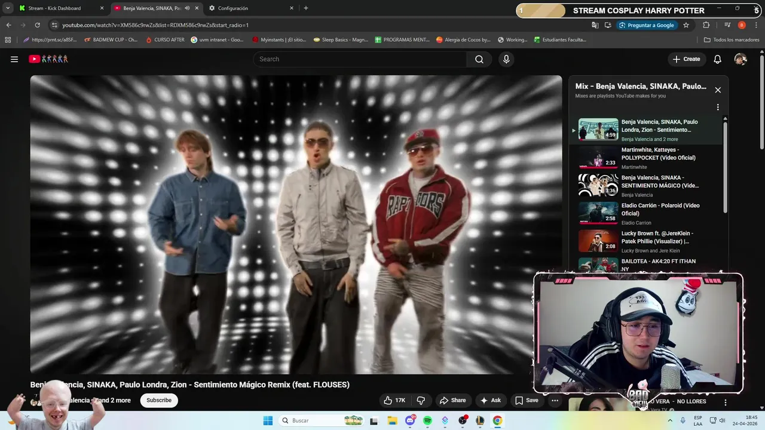The image size is (765, 430).
Task: Bookmark this page with the star icon
Action: click(x=686, y=25)
